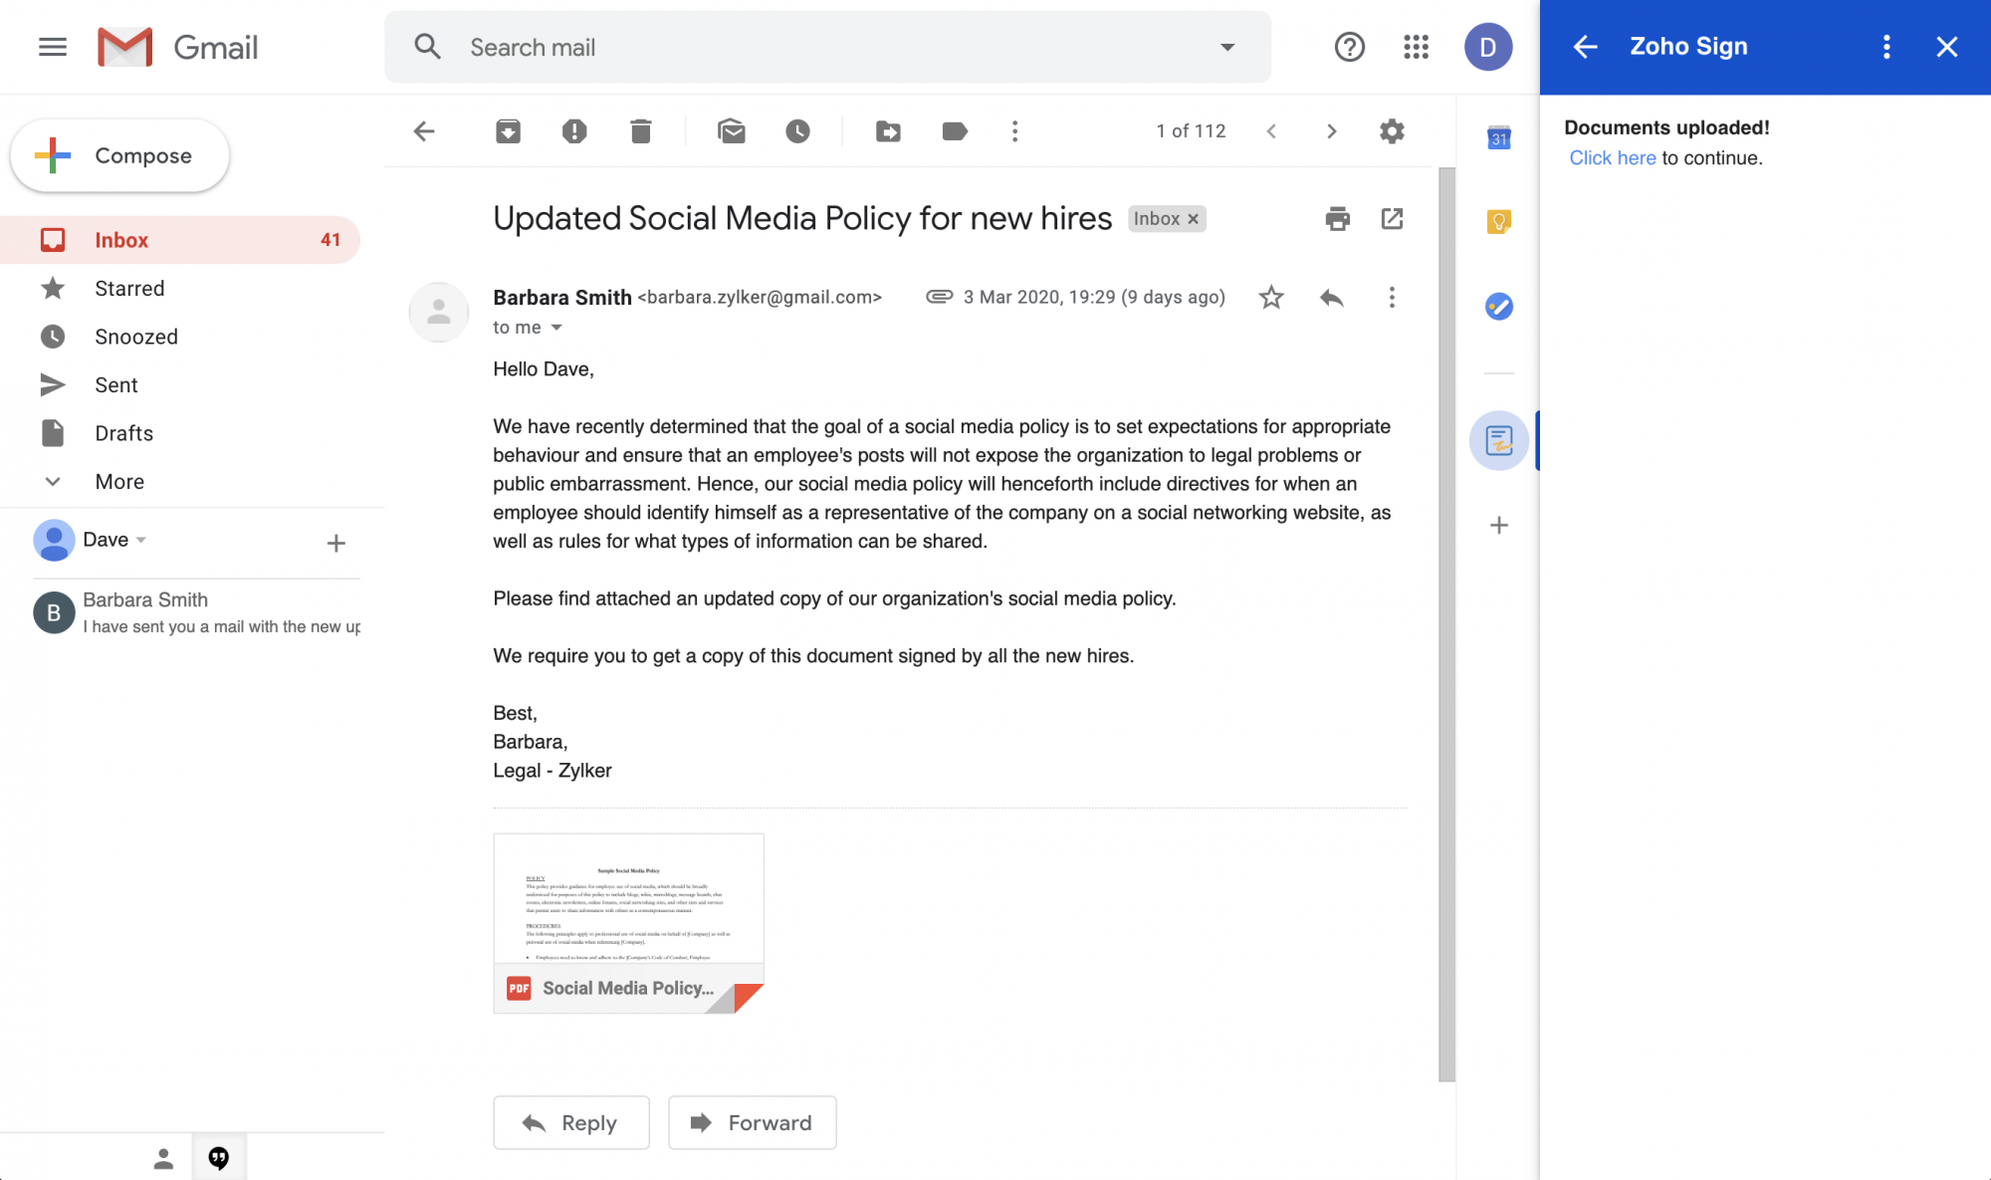Expand the 'to me' recipient details
1991x1180 pixels.
point(556,328)
